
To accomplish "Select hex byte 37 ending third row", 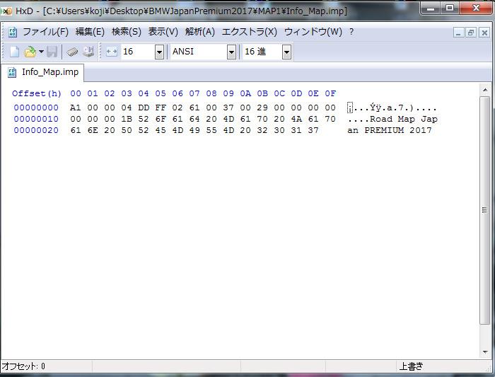I will pos(313,130).
